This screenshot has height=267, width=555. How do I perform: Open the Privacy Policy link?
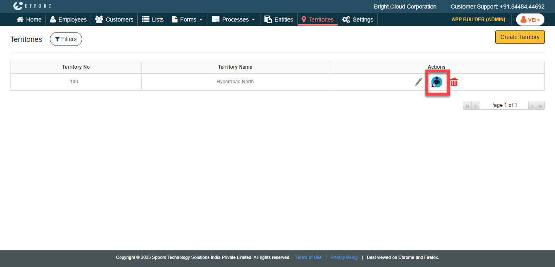coord(344,257)
